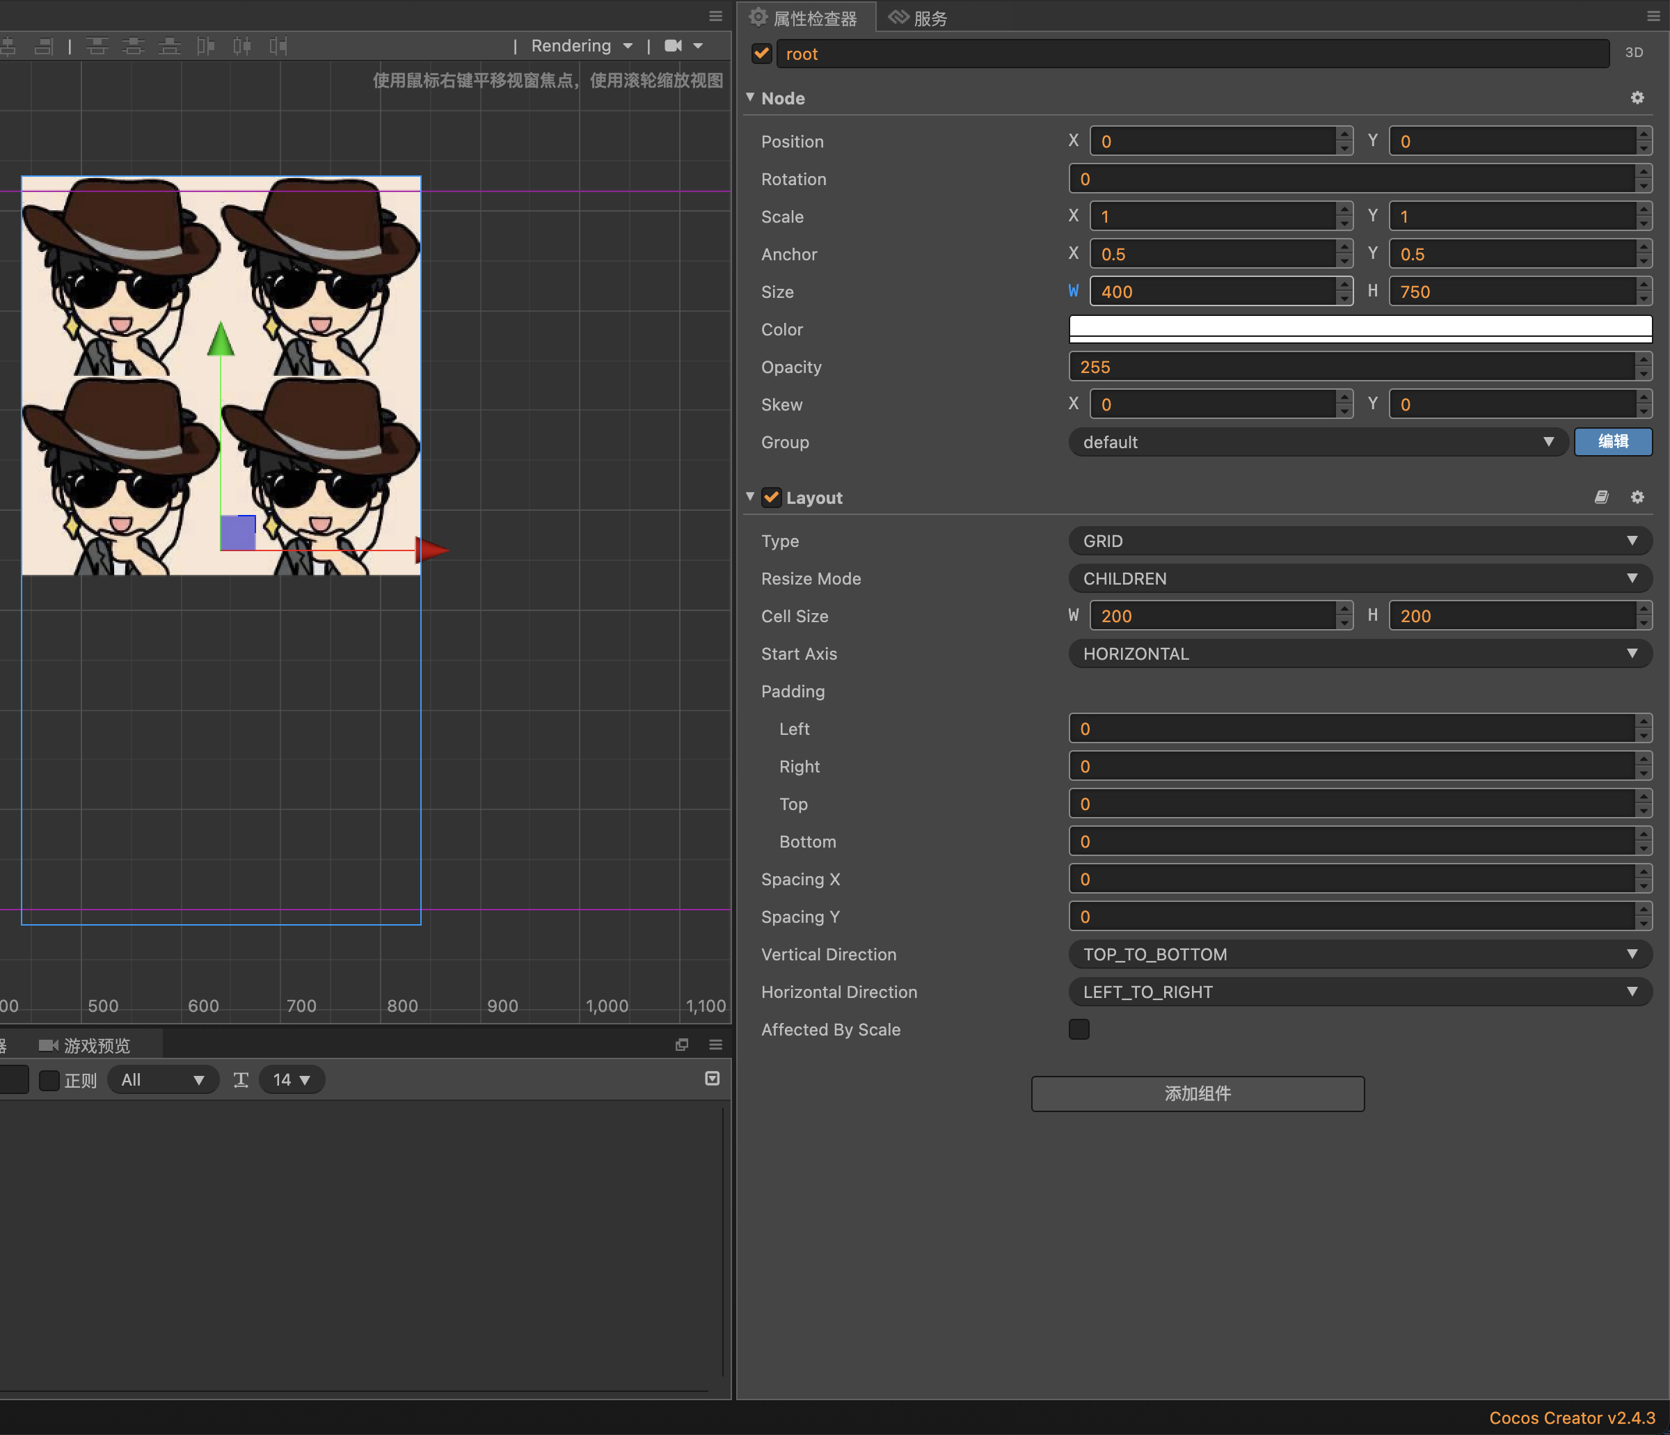Screen dimensions: 1670x1435
Task: Enable Affected By Scale checkbox
Action: (x=1079, y=1029)
